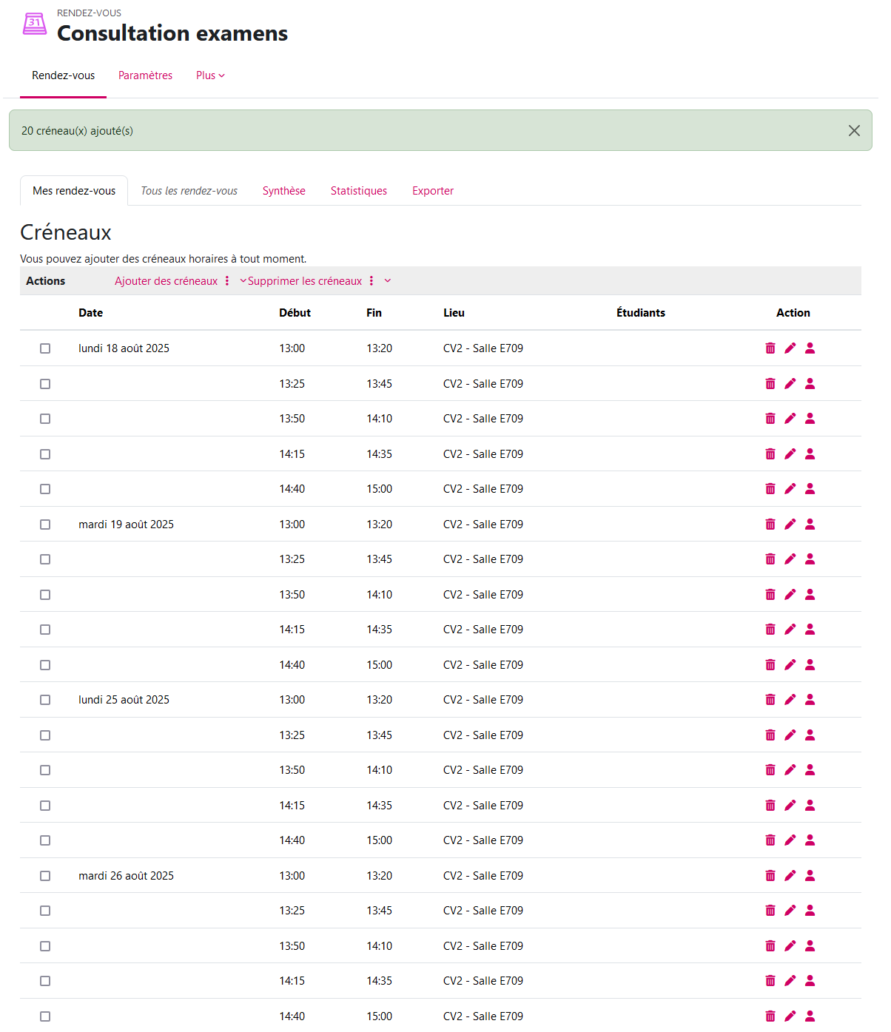Edit the lundi 18 août 13:00 slot

coord(790,348)
